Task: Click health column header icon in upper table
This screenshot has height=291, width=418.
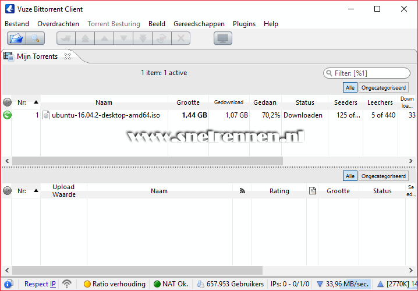Action: click(7, 102)
